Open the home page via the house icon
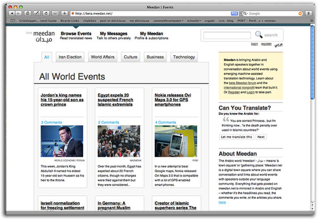This screenshot has height=220, width=319. tap(28, 13)
